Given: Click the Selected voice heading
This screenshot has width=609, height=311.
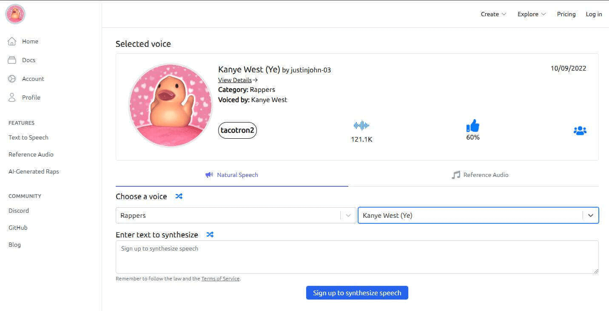Looking at the screenshot, I should click(x=143, y=44).
